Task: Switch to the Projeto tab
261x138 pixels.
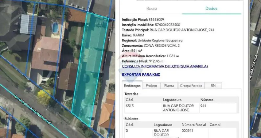Action: coord(151,86)
